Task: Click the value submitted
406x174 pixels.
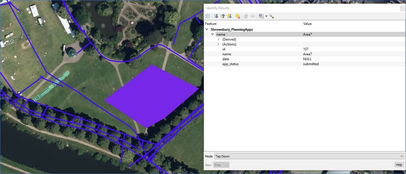Action: tap(311, 64)
